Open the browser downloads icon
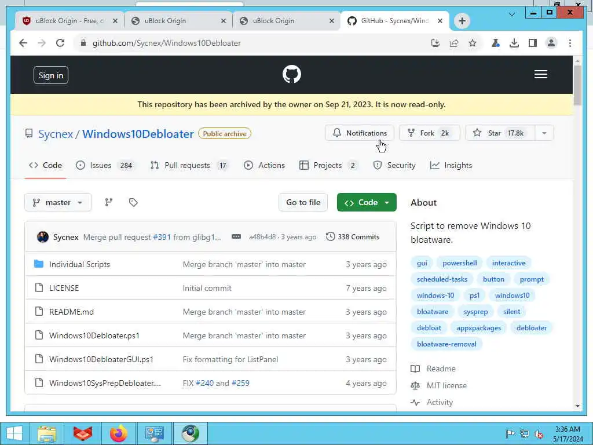Viewport: 593px width, 445px height. pyautogui.click(x=514, y=43)
